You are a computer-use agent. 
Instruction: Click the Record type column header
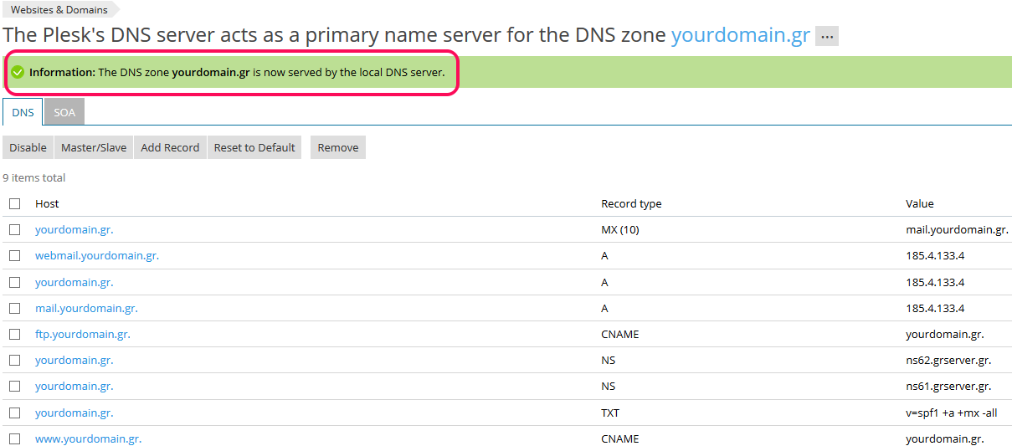pos(631,203)
